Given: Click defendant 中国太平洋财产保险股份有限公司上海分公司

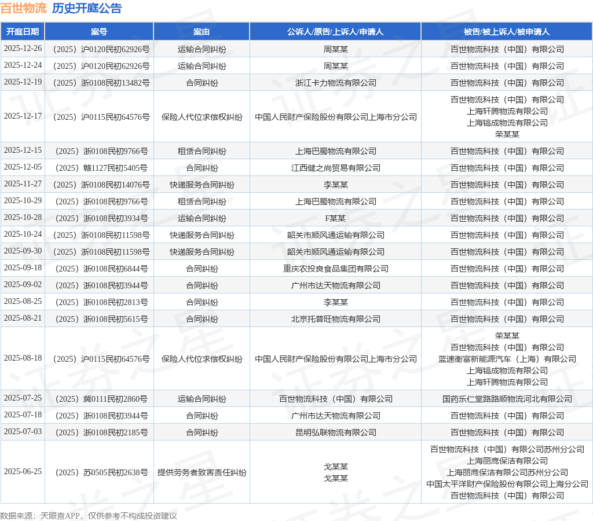Looking at the screenshot, I should pyautogui.click(x=507, y=483).
